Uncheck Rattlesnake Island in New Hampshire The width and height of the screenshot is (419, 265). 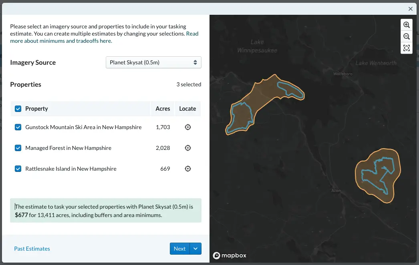[18, 169]
